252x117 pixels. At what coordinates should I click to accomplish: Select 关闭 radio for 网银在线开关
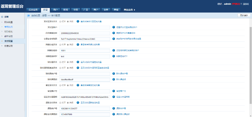(x=68, y=45)
